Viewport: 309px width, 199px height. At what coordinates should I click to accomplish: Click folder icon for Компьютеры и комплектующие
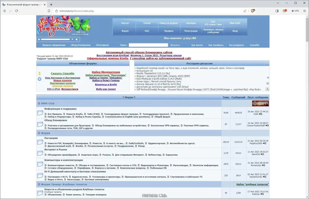[x=40, y=164]
